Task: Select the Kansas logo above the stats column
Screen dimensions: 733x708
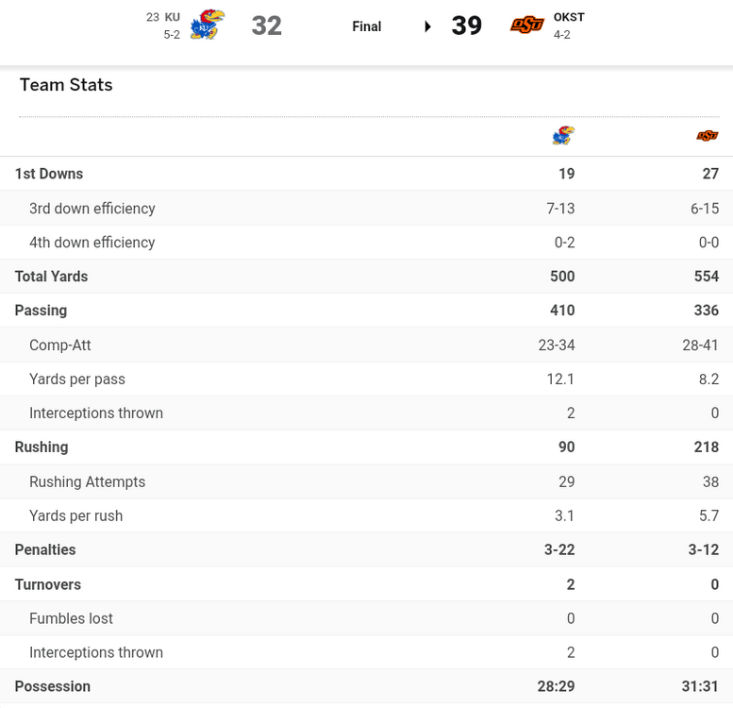Action: [x=563, y=136]
